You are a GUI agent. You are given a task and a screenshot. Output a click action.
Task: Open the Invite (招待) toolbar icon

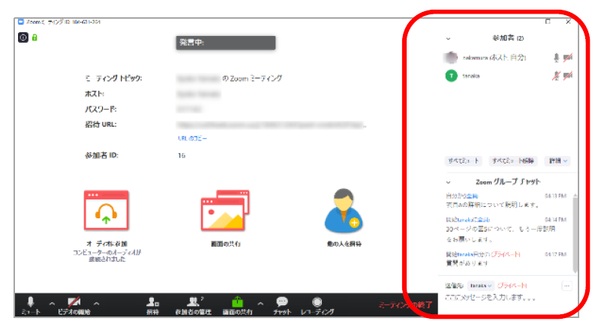[152, 301]
